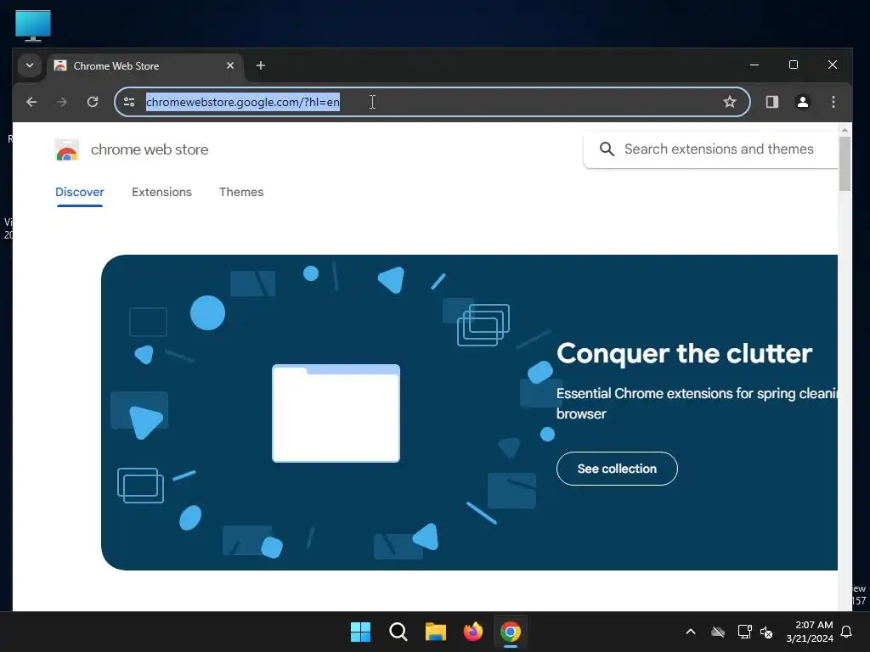
Task: Go back to the previous page
Action: 31,102
